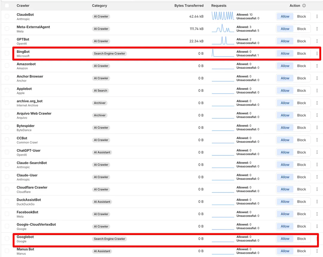Set Applebot to Allow
The image size is (323, 257).
285,91
